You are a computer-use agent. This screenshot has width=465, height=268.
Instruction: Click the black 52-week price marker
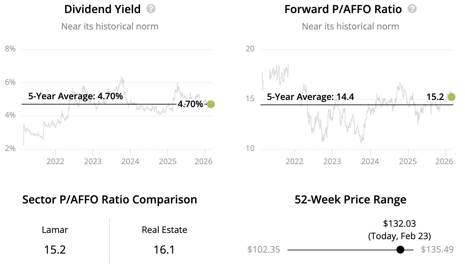[x=400, y=250]
